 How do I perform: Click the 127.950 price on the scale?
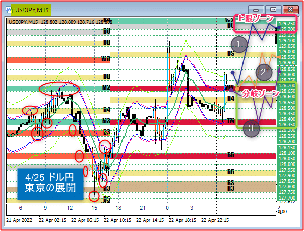287,170
